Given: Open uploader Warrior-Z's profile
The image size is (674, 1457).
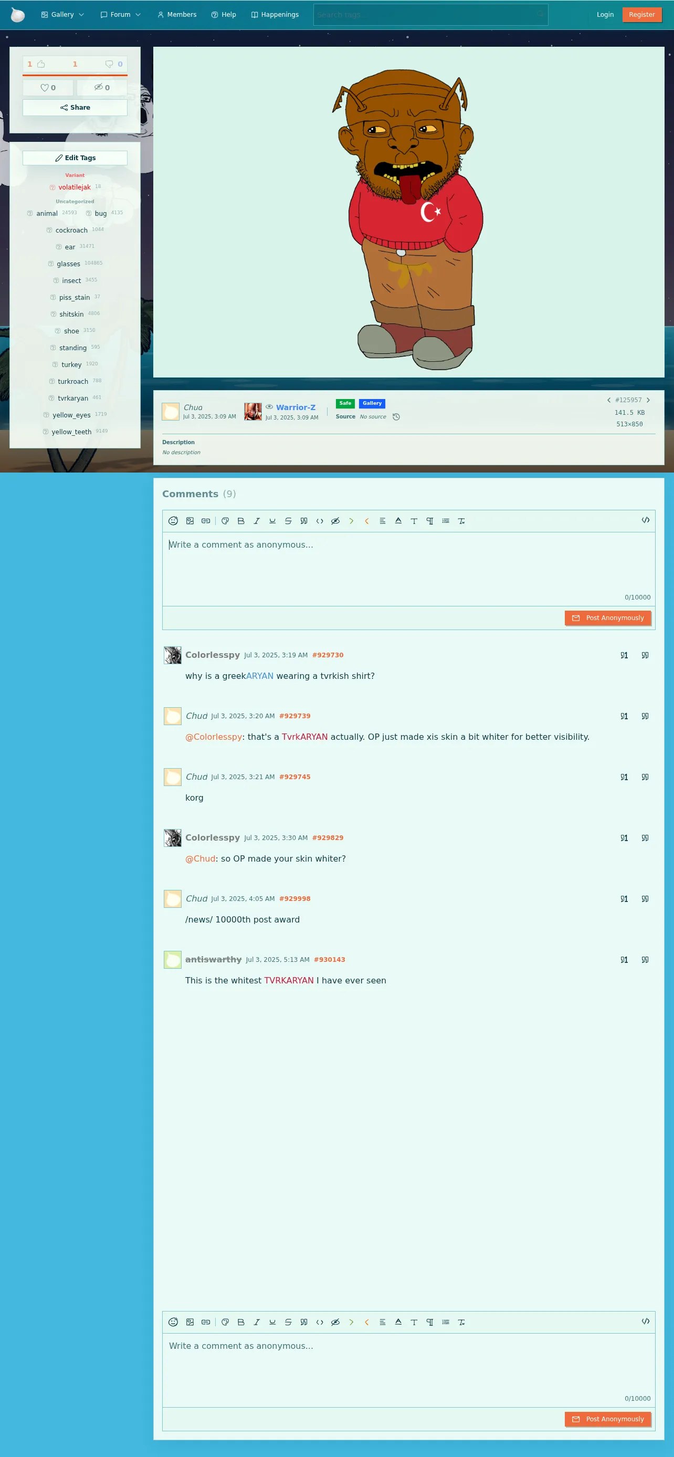Looking at the screenshot, I should point(296,407).
